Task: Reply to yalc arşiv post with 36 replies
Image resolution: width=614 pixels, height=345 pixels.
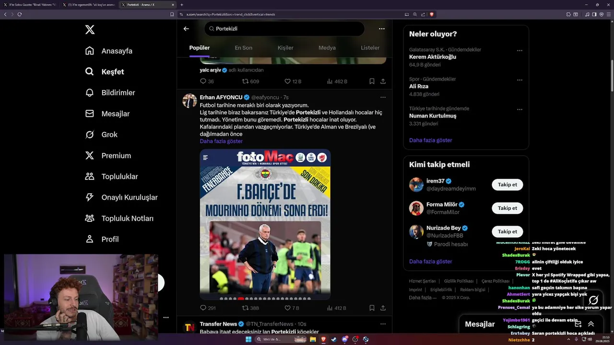Action: click(x=207, y=81)
